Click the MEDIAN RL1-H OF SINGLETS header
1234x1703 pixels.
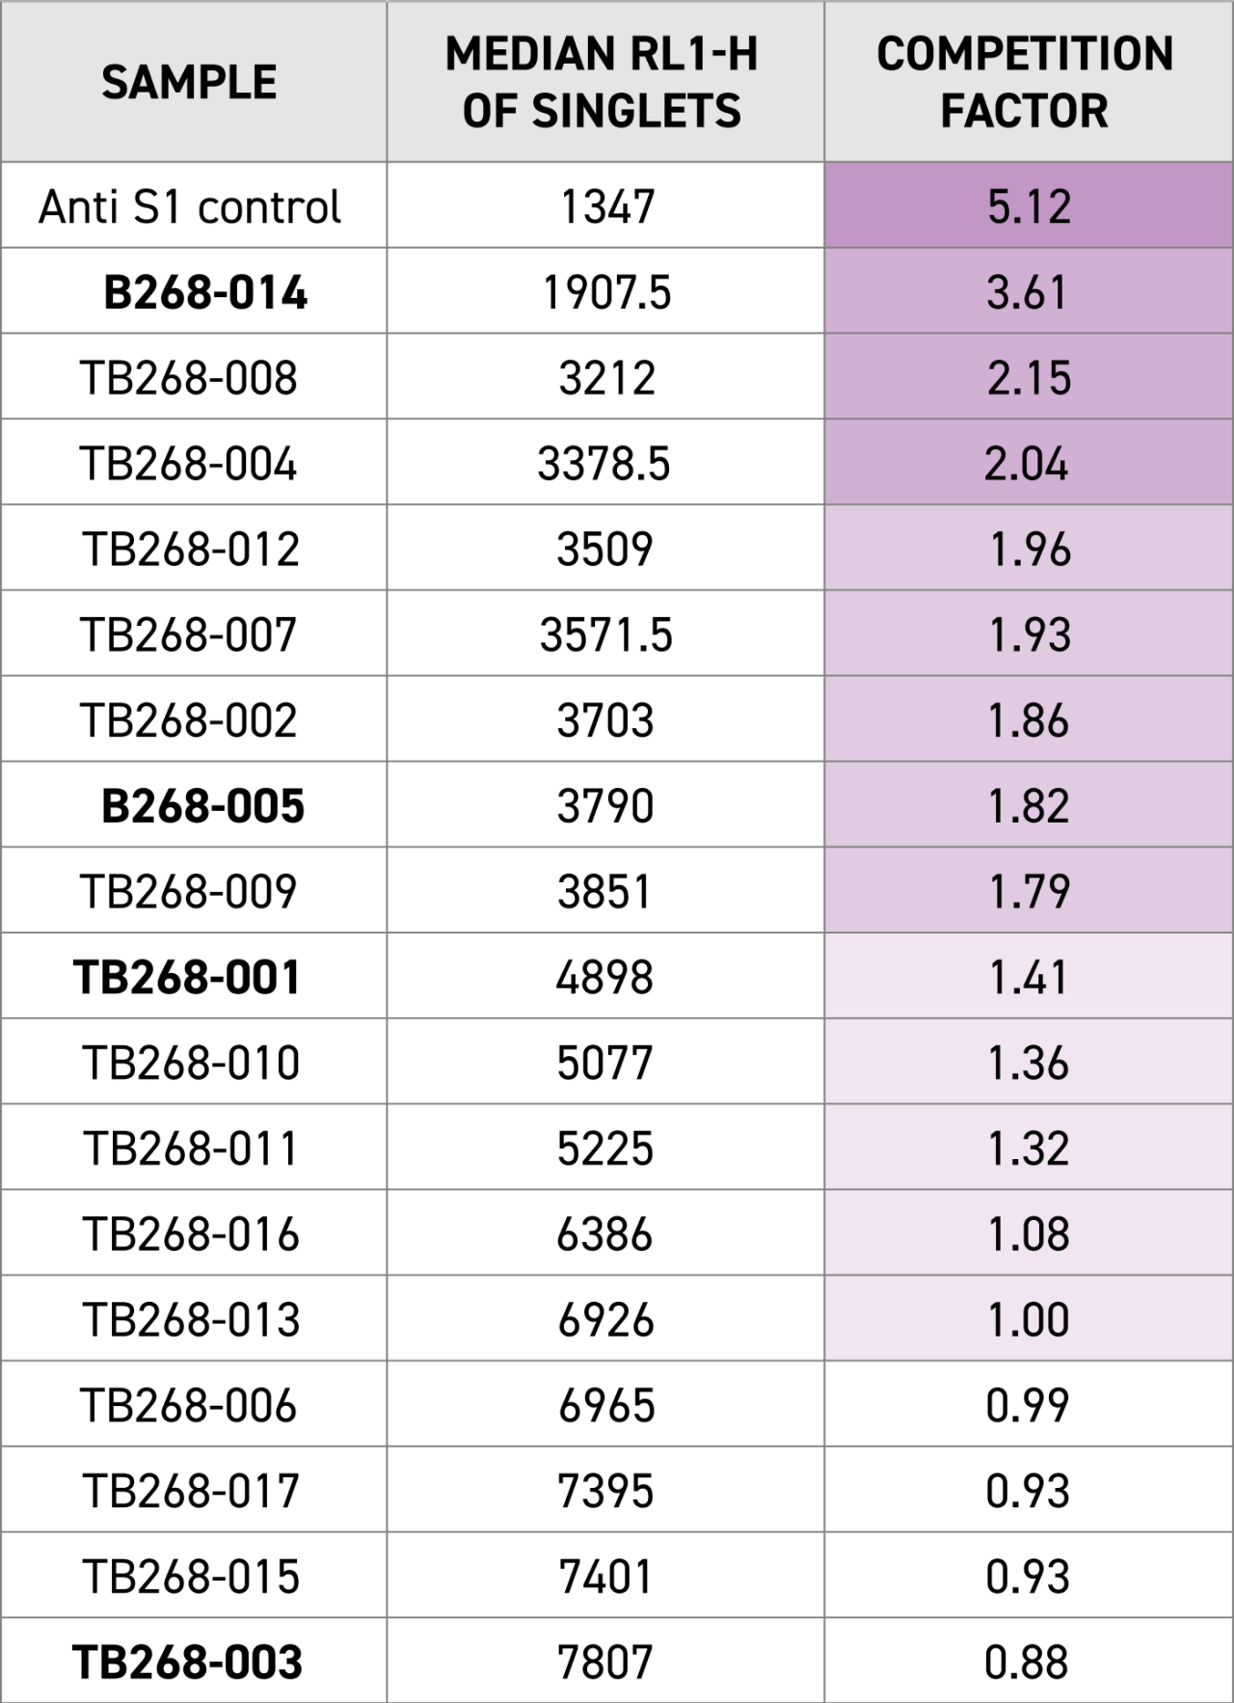(604, 82)
